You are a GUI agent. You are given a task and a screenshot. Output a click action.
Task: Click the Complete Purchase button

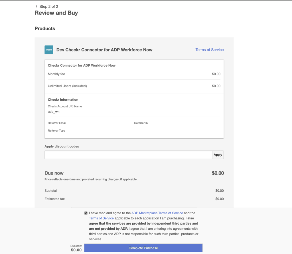coord(143,248)
